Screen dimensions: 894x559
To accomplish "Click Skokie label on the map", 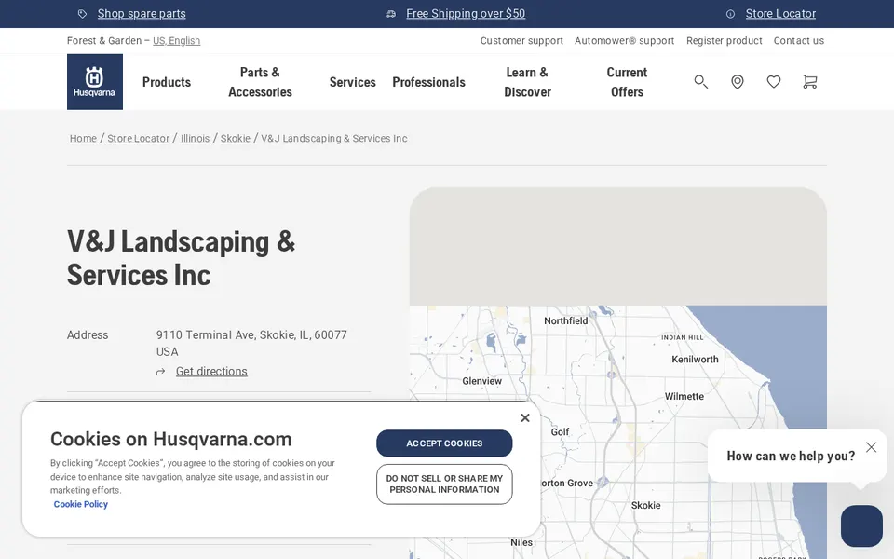I will pyautogui.click(x=646, y=505).
